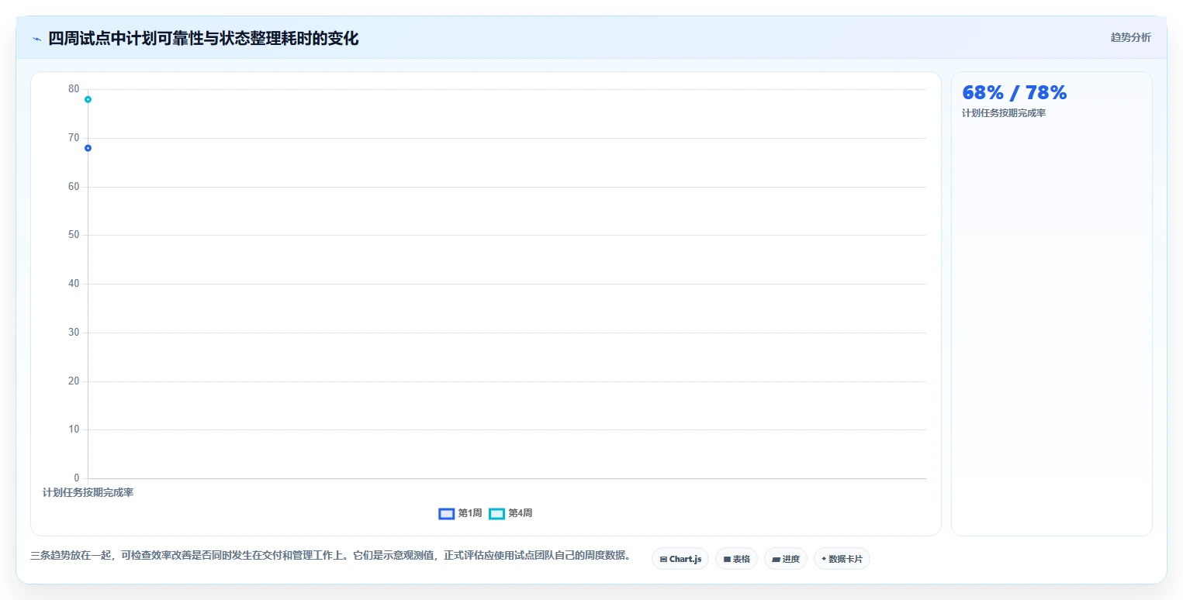The height and width of the screenshot is (600, 1183).
Task: Click the trend icon beside the title
Action: point(36,39)
